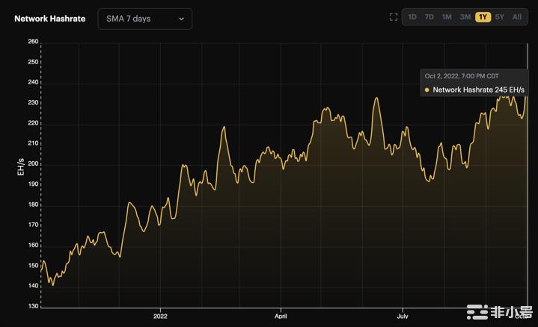Viewport: 538px width, 327px height.
Task: Click the tooltip date Oct 2, 2022
Action: click(x=461, y=76)
